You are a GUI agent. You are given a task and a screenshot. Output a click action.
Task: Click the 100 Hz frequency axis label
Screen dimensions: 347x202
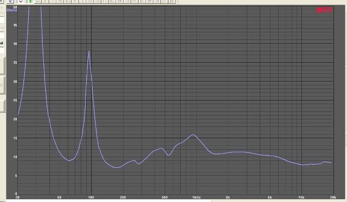pyautogui.click(x=91, y=197)
